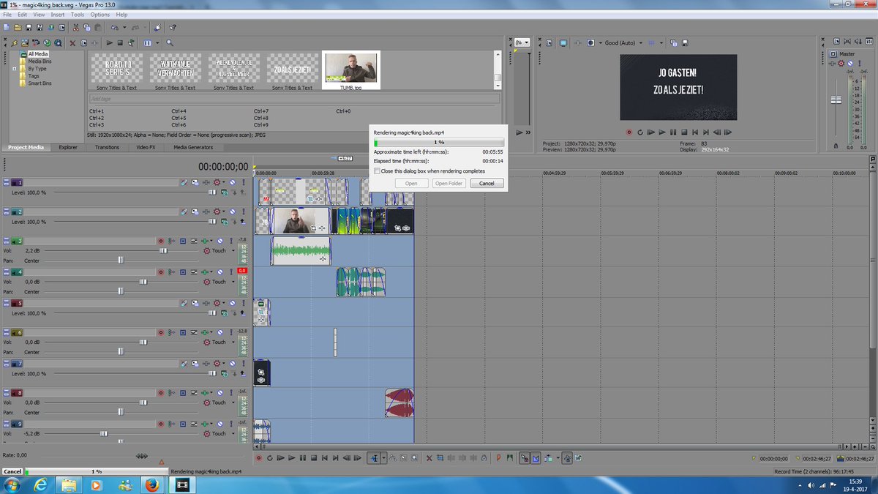Open an existing project file
This screenshot has width=878, height=494.
18,28
